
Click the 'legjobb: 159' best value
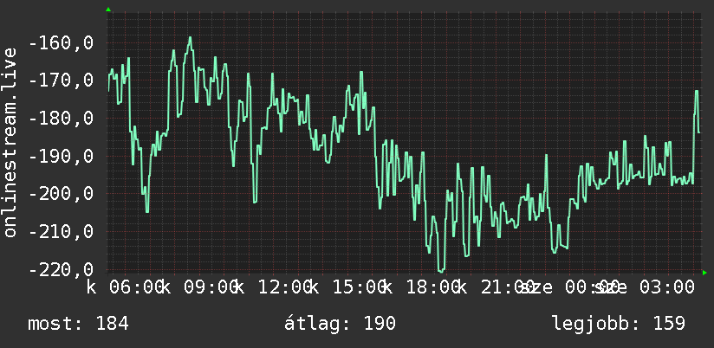(x=619, y=324)
